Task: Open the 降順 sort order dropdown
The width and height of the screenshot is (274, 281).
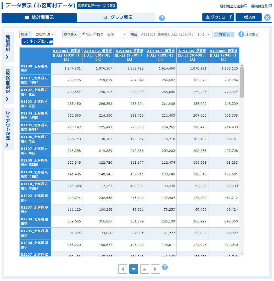Action: click(116, 35)
